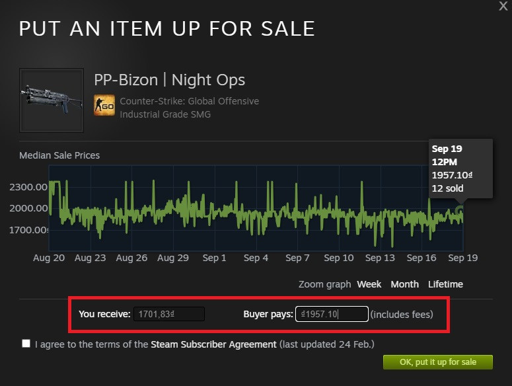Switch graph zoom to Month
Viewport: 512px width, 386px height.
point(404,284)
